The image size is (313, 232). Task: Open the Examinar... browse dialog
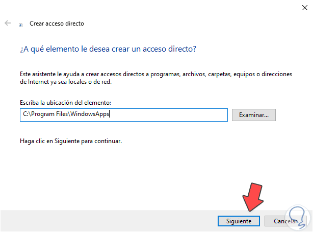coord(253,114)
